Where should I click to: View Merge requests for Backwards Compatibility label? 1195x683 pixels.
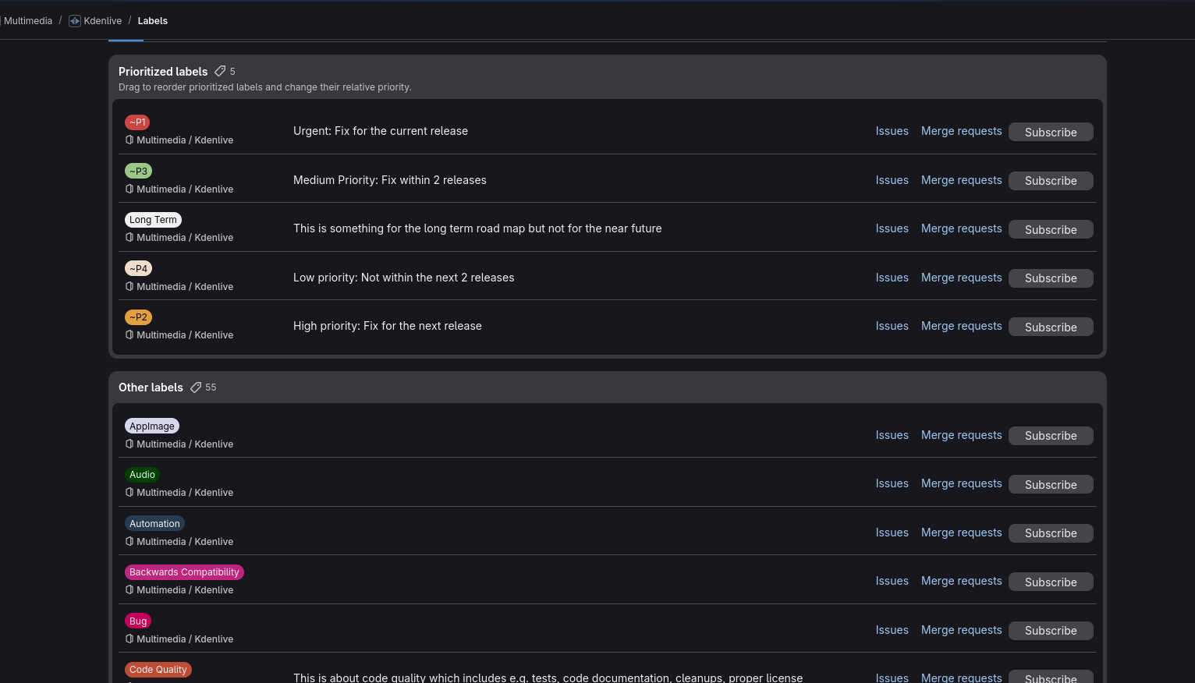961,581
